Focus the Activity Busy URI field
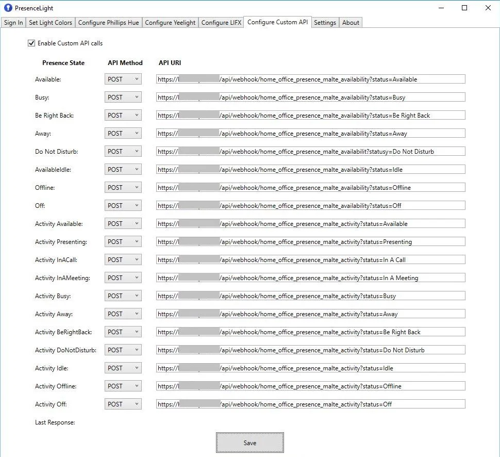The height and width of the screenshot is (457, 500). coord(311,296)
